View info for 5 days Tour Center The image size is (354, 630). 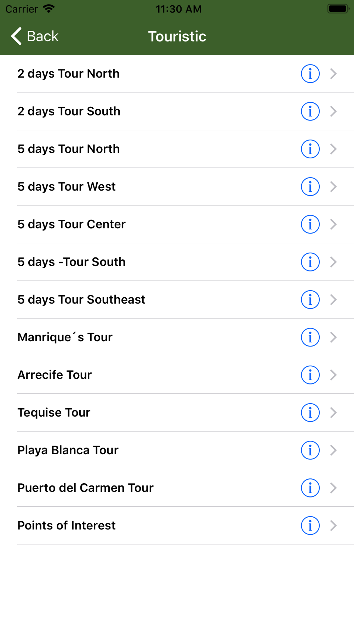tap(310, 224)
